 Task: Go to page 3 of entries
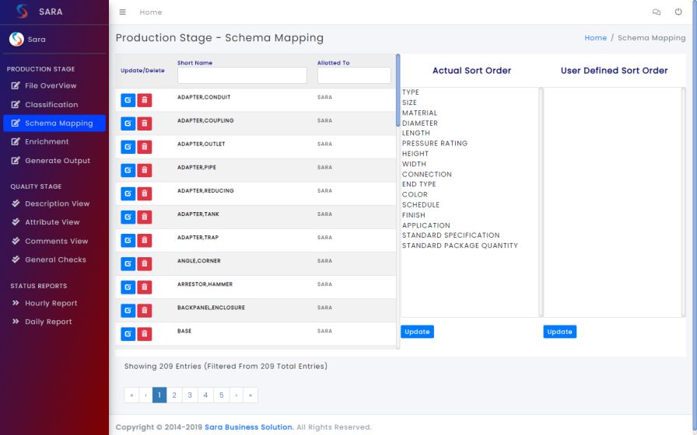[190, 395]
